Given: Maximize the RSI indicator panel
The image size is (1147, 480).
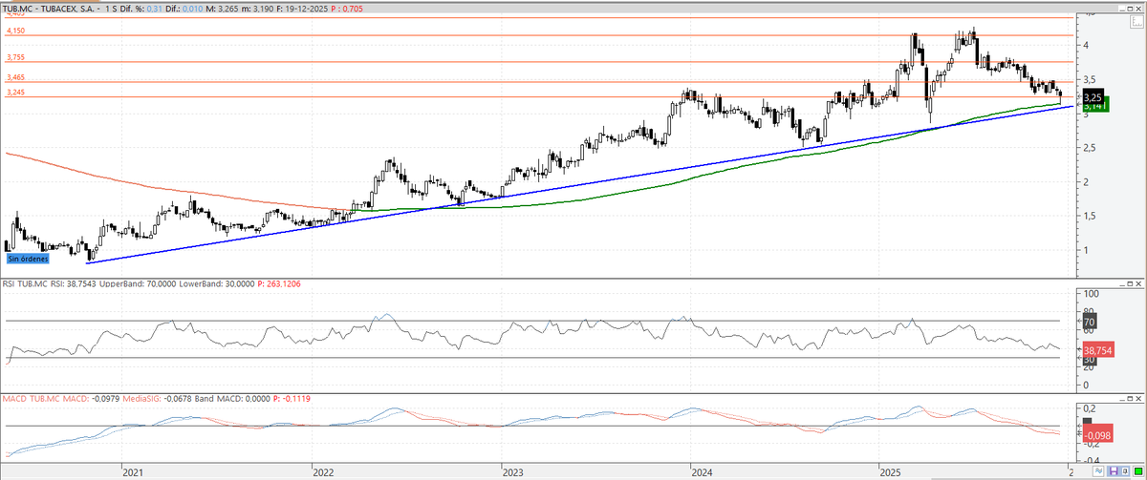Looking at the screenshot, I should pyautogui.click(x=1130, y=284).
